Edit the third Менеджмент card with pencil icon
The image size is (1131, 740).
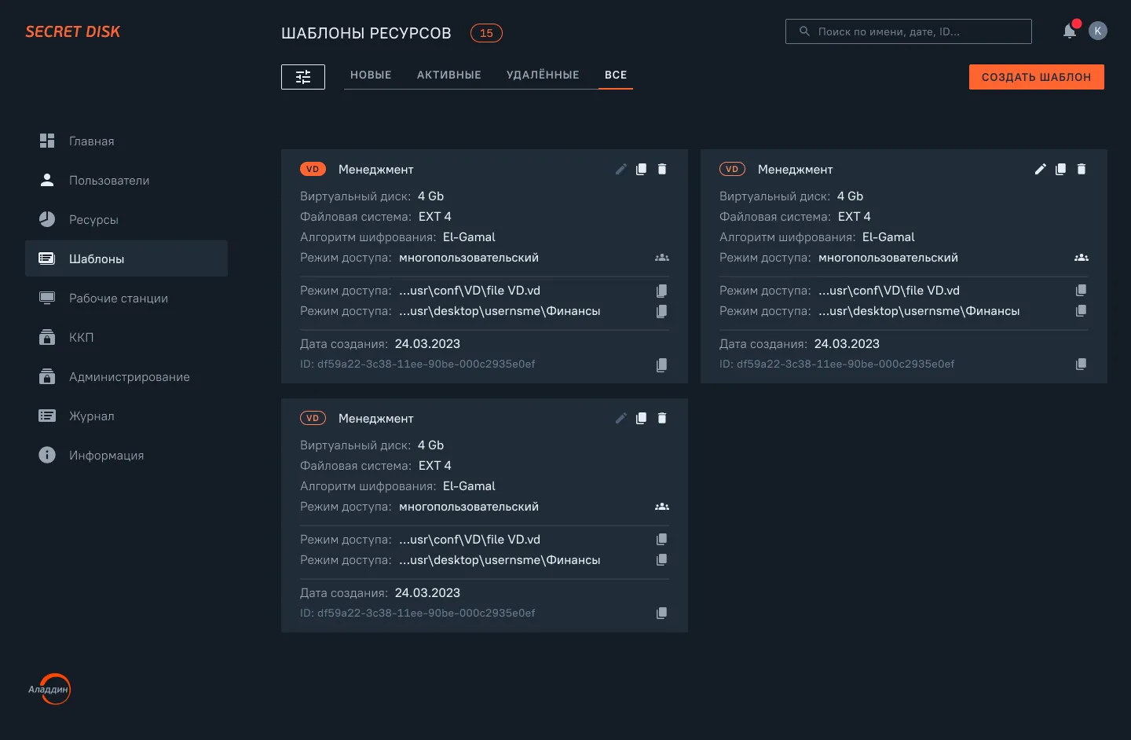pos(620,418)
